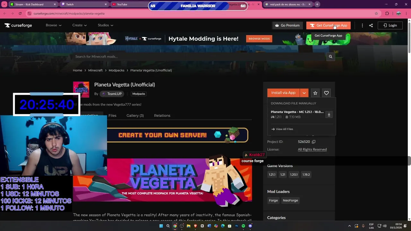Expand the Create menu

(79, 25)
